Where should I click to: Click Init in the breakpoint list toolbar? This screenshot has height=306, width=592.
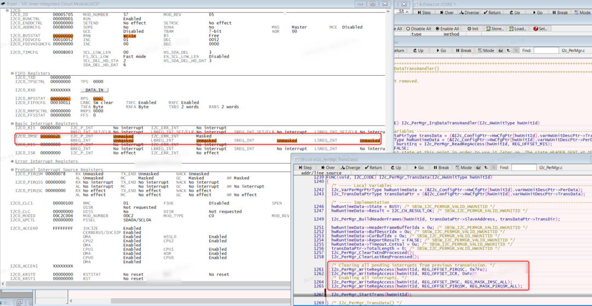pyautogui.click(x=472, y=29)
